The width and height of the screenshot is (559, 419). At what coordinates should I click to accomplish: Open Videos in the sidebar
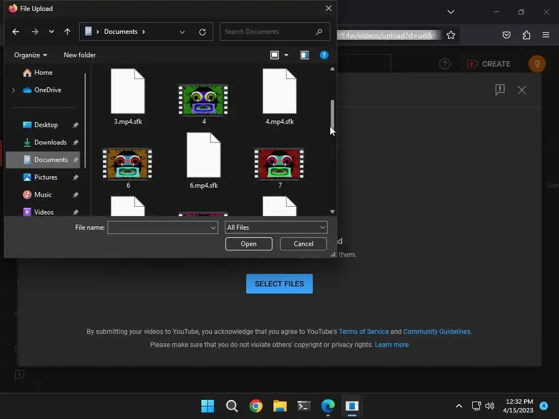[38, 212]
